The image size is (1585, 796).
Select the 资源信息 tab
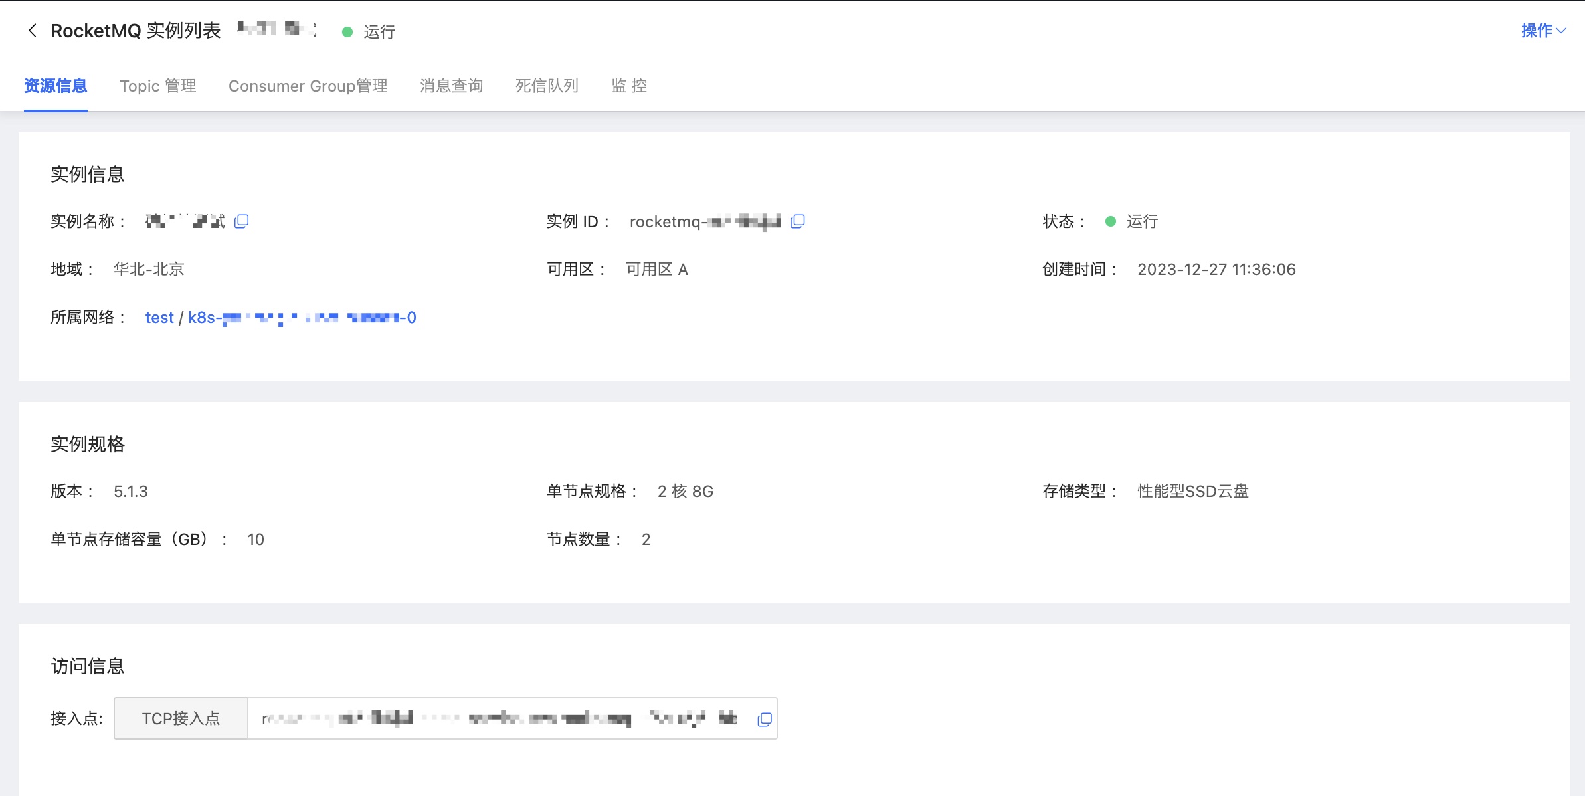(x=56, y=86)
